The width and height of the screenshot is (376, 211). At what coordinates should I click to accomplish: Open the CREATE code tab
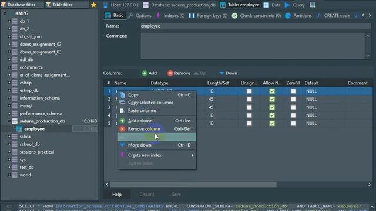pos(333,16)
